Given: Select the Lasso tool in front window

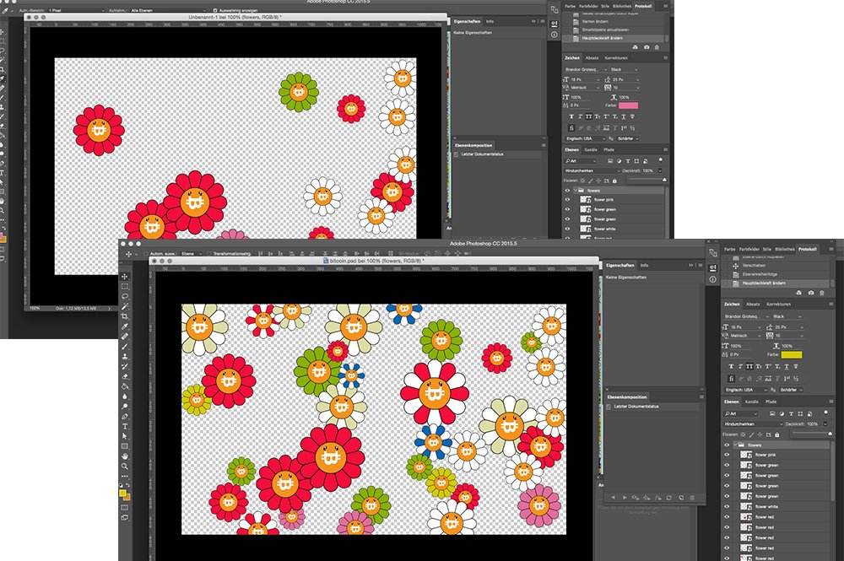Looking at the screenshot, I should tap(125, 296).
